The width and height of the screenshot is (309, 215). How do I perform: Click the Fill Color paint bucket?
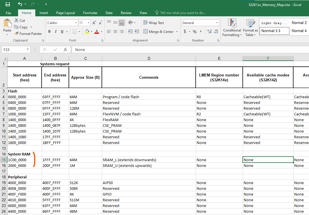87,31
